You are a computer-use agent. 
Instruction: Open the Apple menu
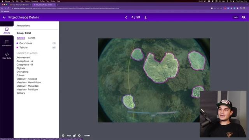click(x=2, y=1)
